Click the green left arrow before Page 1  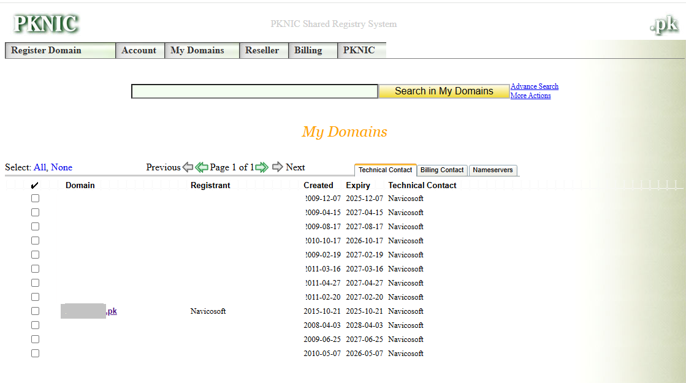click(x=202, y=167)
